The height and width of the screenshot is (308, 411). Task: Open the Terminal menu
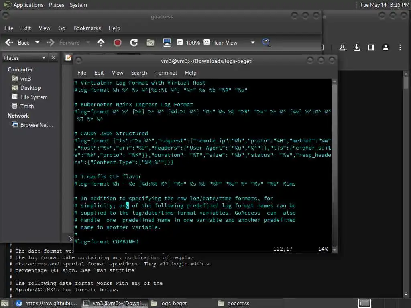coord(166,73)
